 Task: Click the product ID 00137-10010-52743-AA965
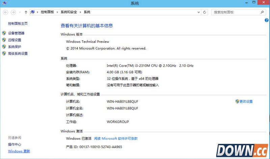[x=101, y=147]
